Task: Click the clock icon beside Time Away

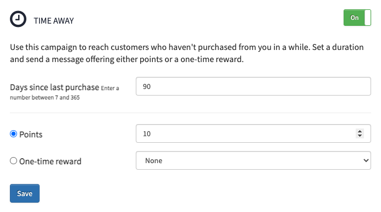Action: point(18,19)
